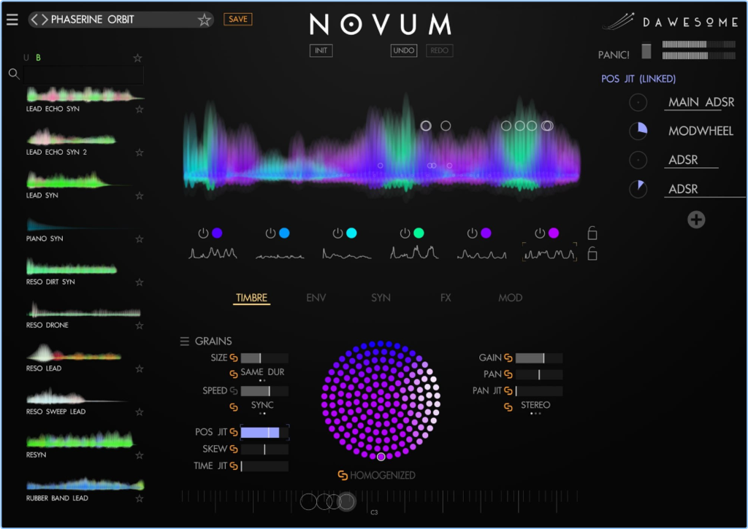Viewport: 748px width, 529px height.
Task: Switch to the ENV tab
Action: click(316, 298)
